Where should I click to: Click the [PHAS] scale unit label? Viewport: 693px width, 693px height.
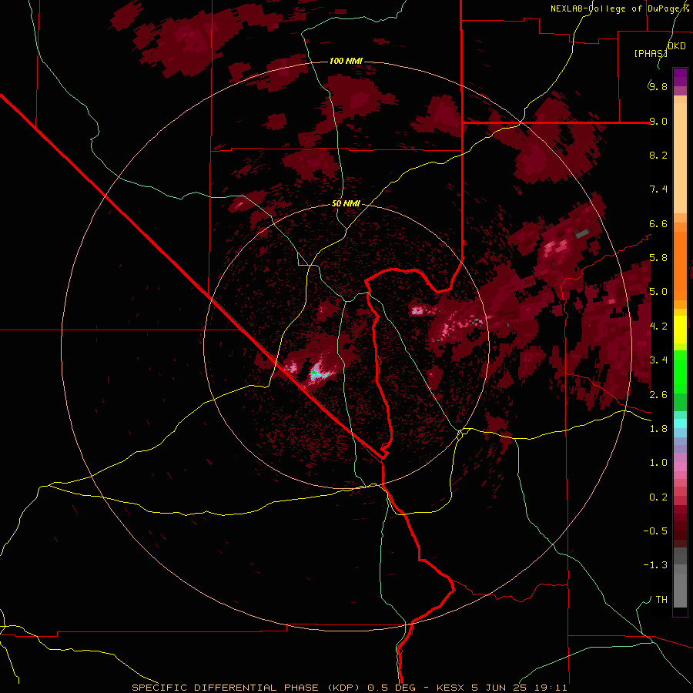point(651,53)
